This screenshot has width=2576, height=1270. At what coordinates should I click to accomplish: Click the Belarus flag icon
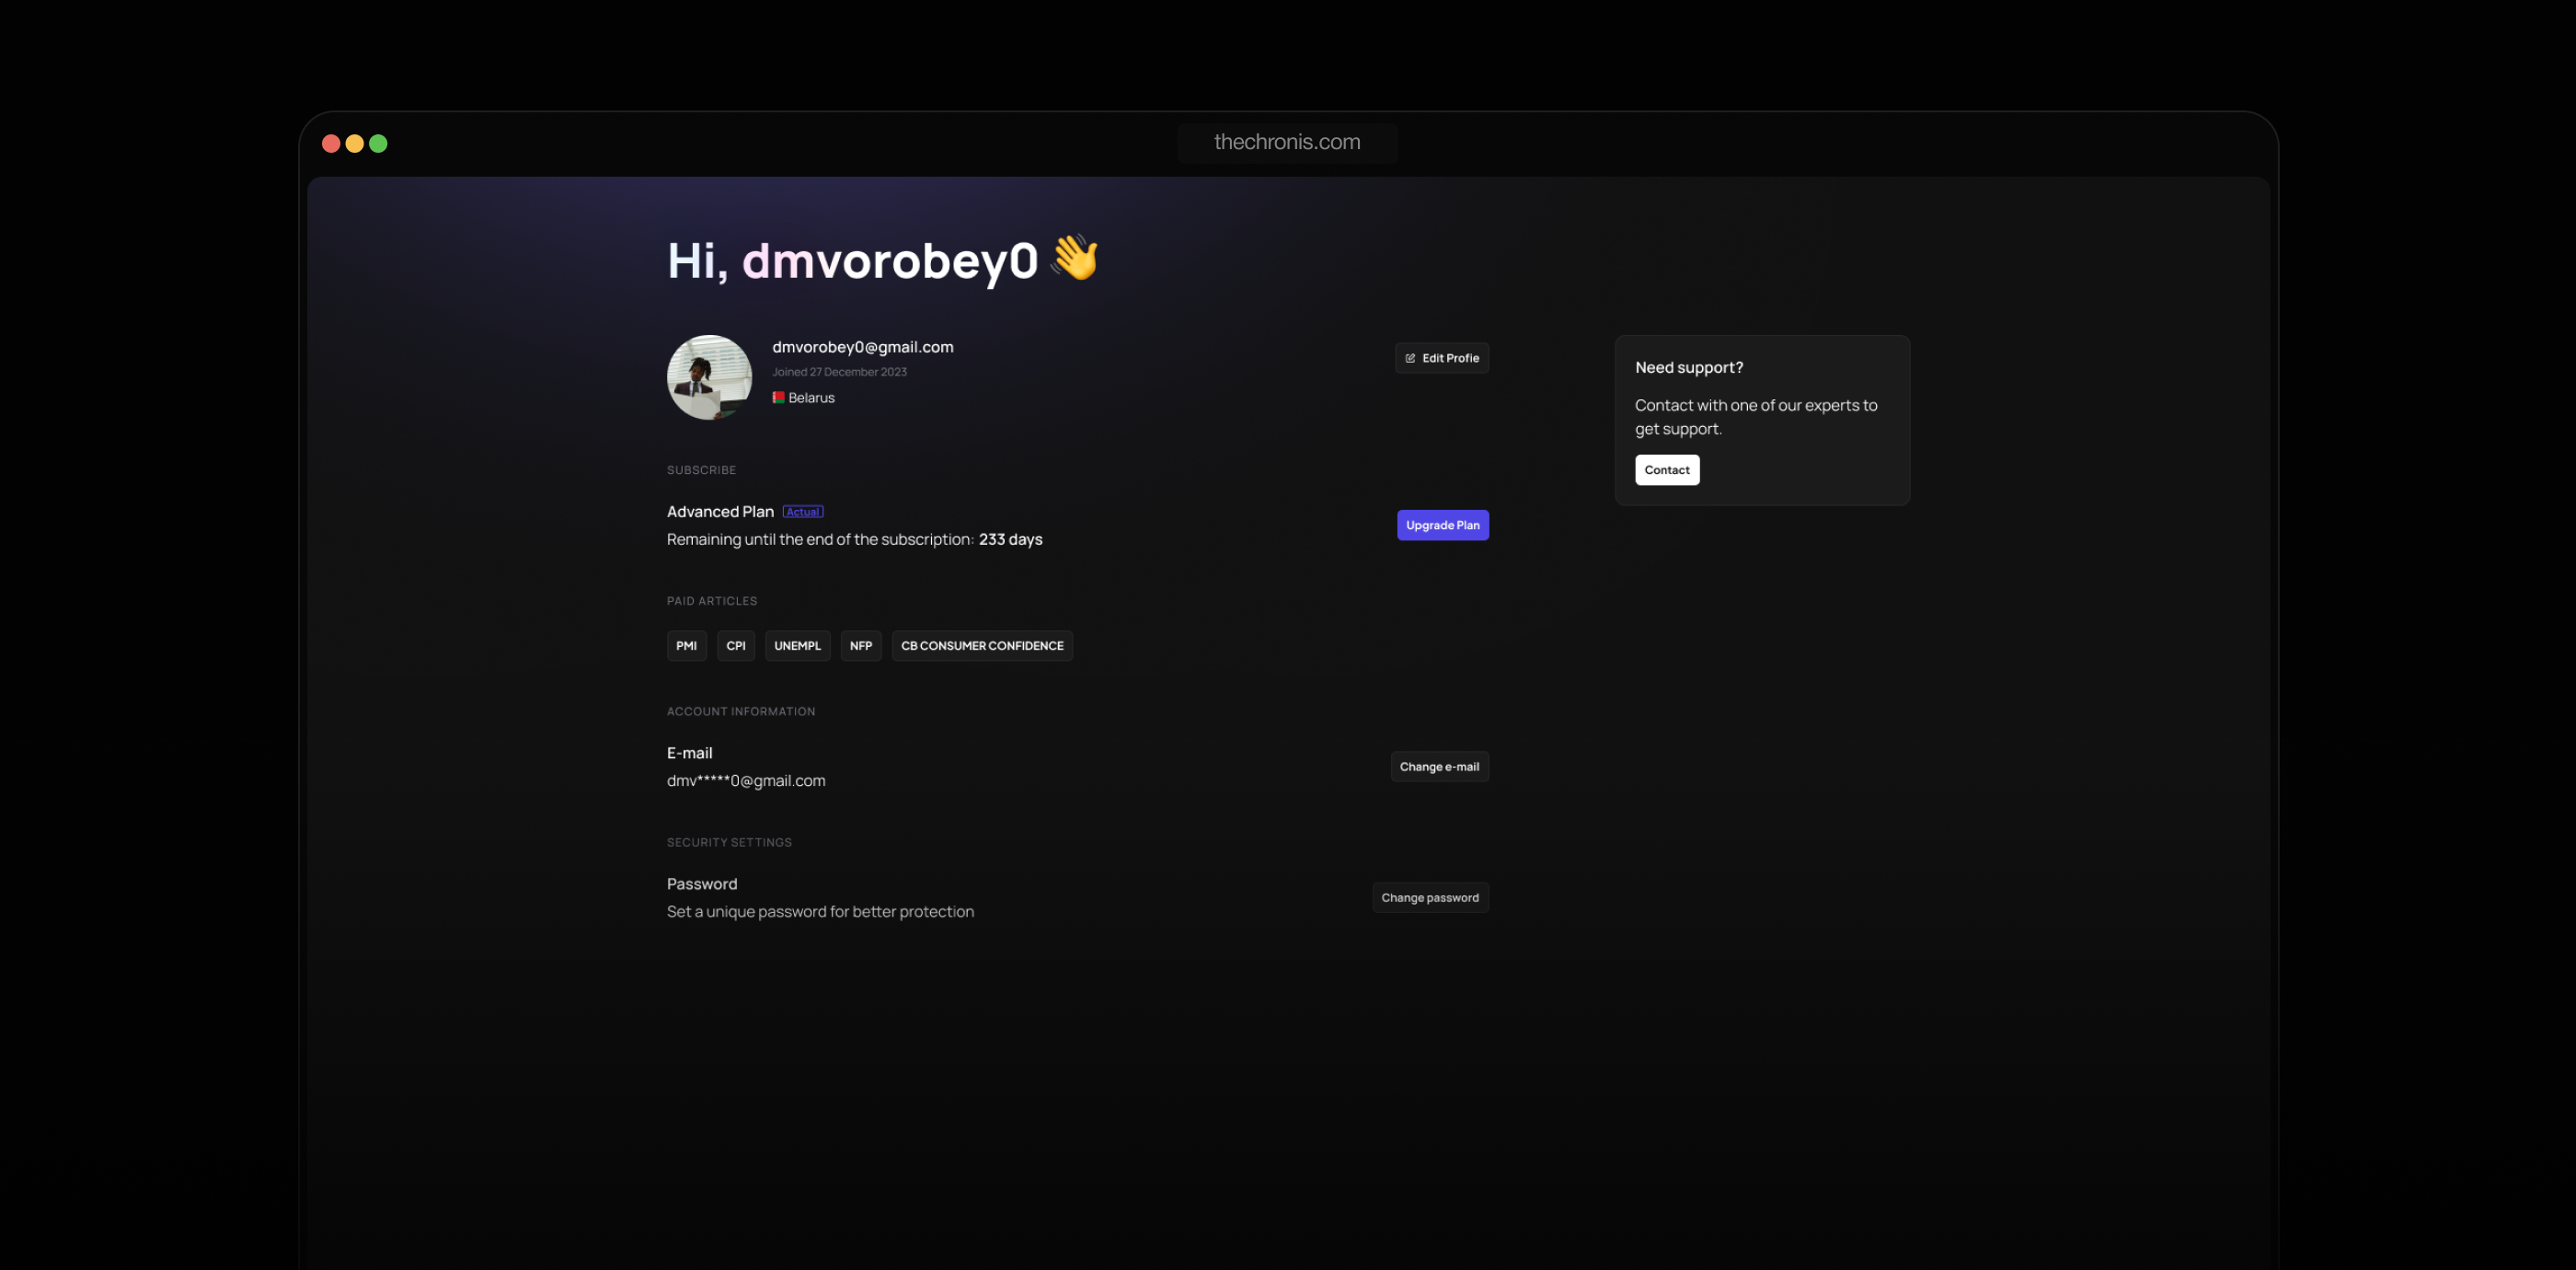[x=778, y=397]
